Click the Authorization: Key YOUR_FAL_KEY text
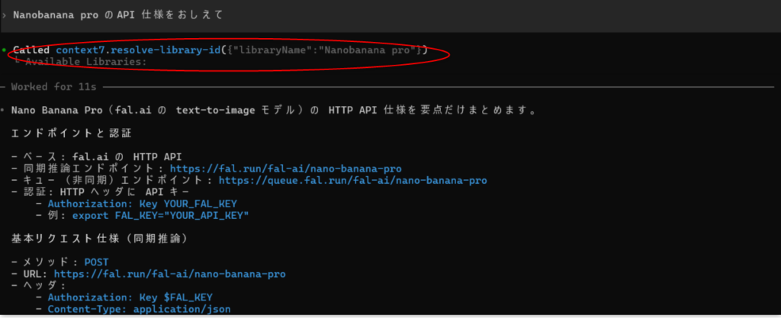781x318 pixels. click(x=142, y=204)
